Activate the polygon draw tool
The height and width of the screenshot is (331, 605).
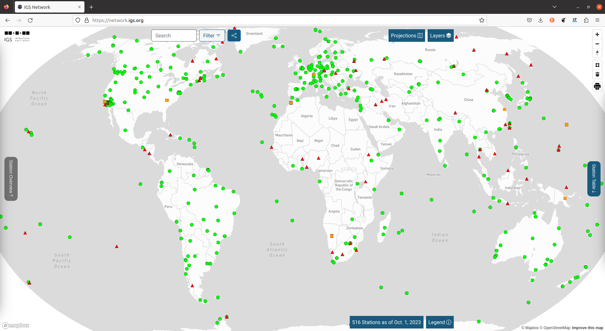tap(597, 65)
